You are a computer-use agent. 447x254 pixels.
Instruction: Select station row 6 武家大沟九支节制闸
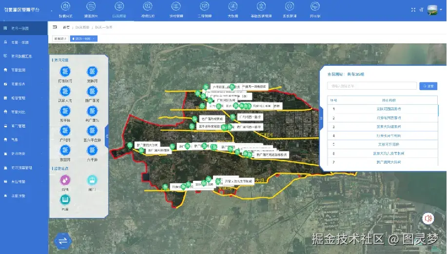click(383, 154)
